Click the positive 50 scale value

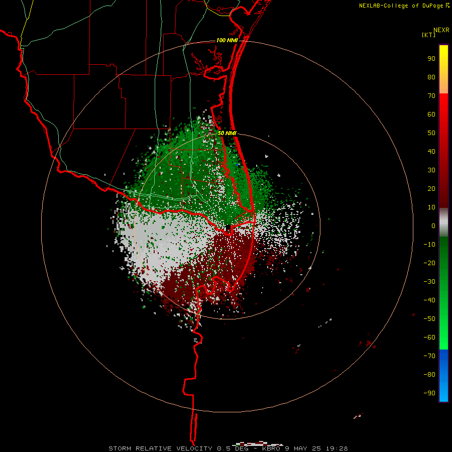click(431, 133)
